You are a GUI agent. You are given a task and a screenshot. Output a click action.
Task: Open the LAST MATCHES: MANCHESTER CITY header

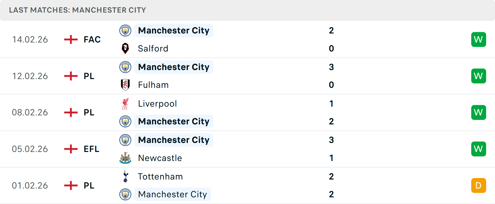click(x=77, y=10)
